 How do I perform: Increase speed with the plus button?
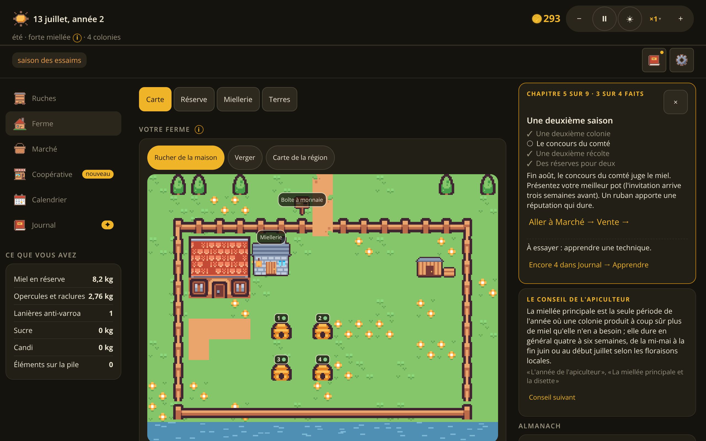click(680, 19)
